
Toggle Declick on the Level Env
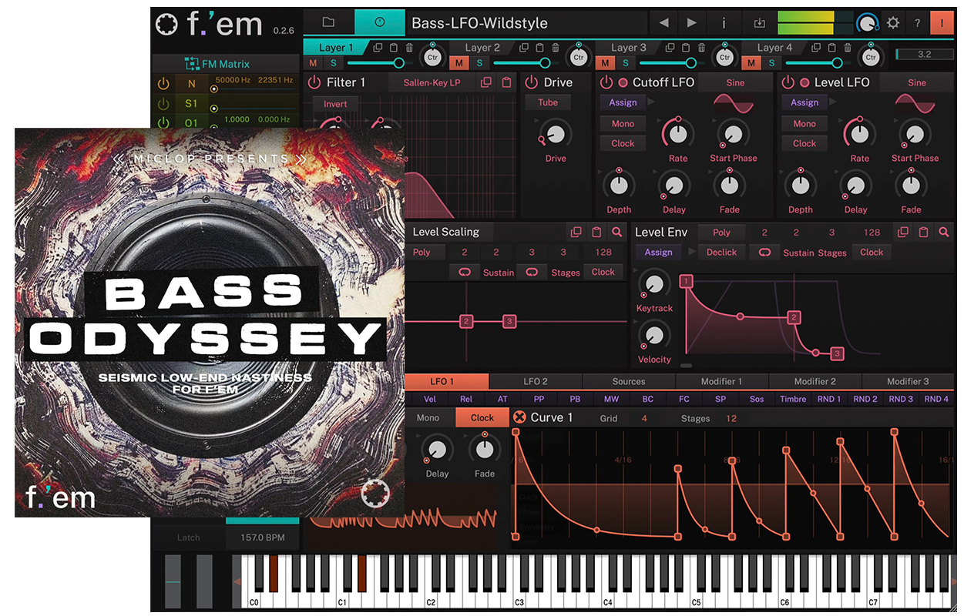coord(721,252)
